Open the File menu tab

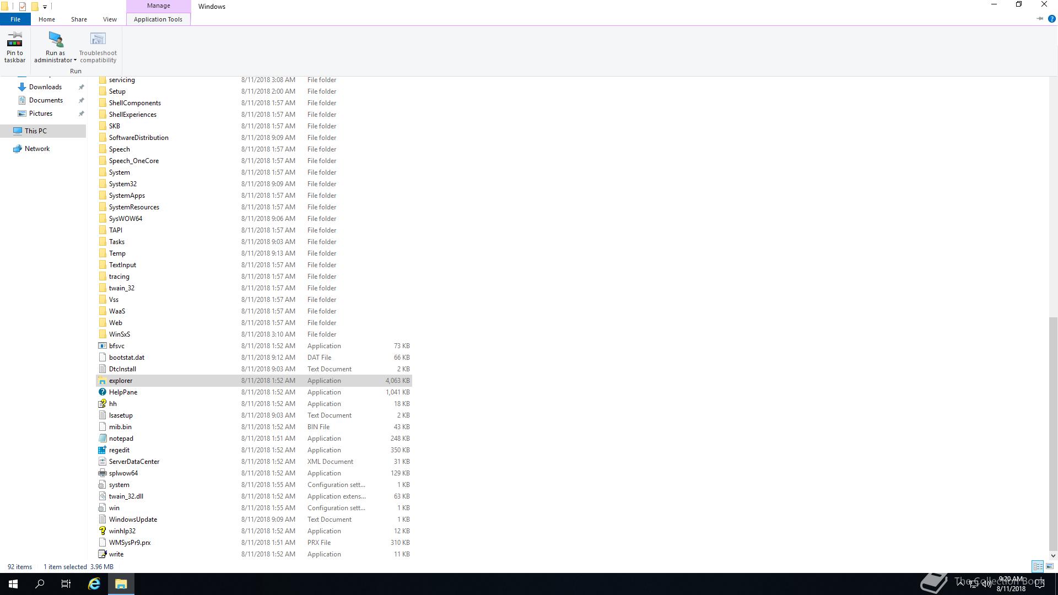15,19
